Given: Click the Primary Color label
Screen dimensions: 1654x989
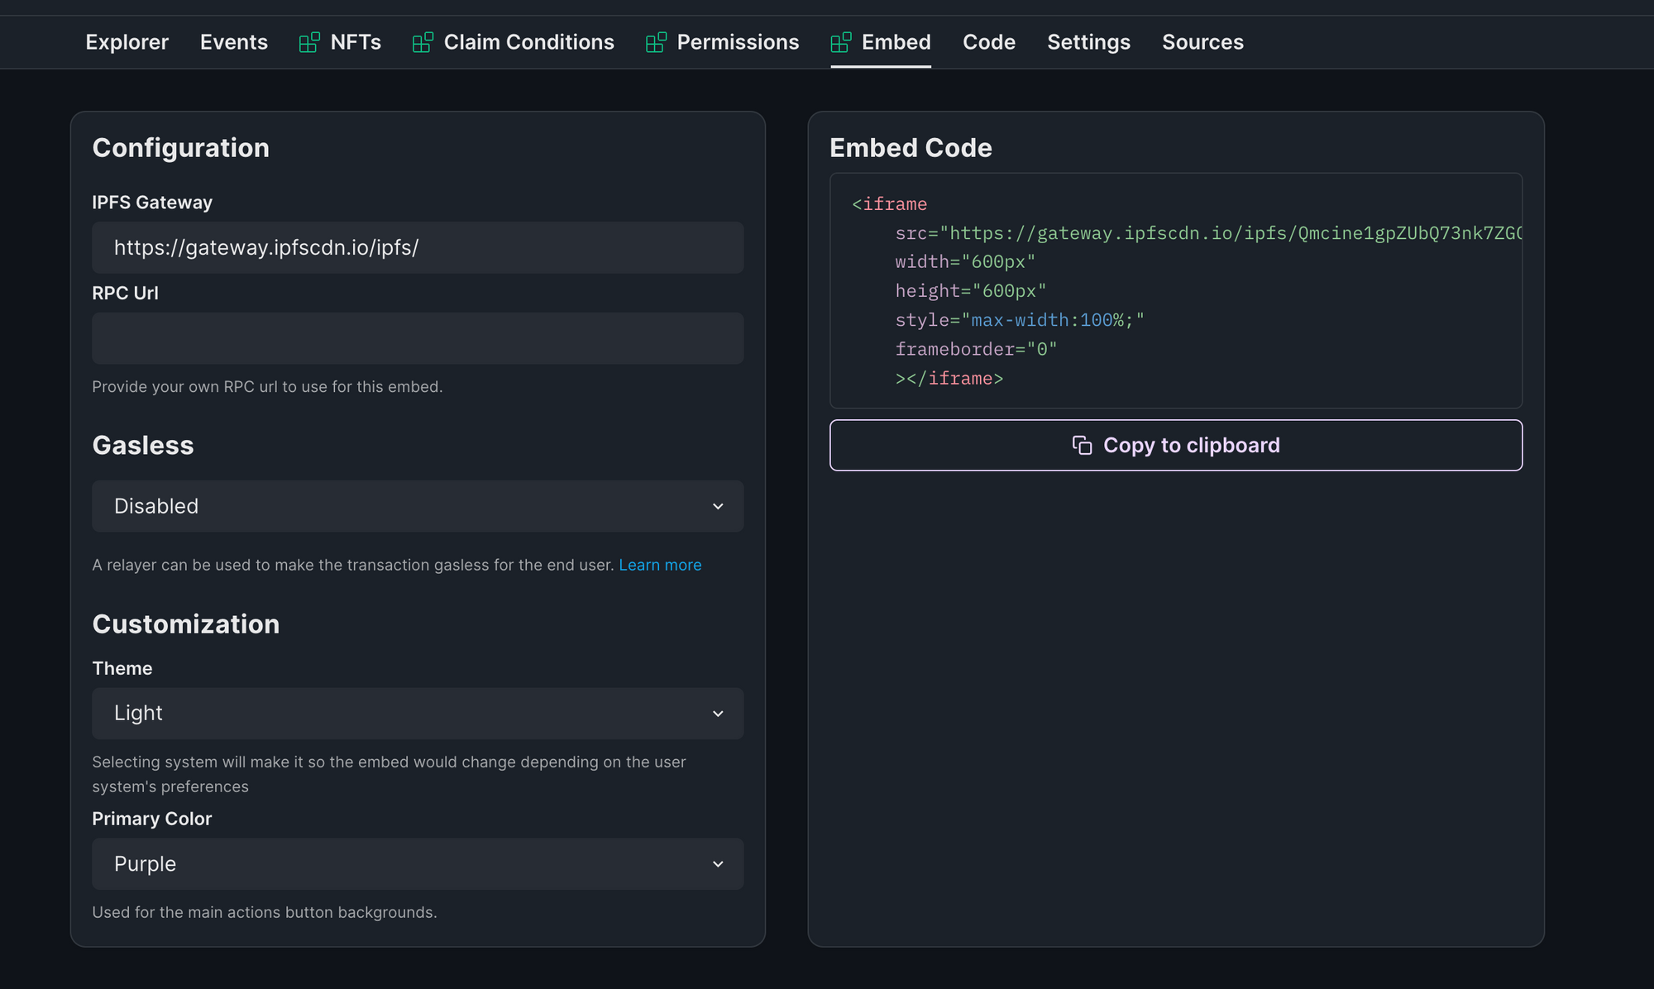Looking at the screenshot, I should [152, 819].
